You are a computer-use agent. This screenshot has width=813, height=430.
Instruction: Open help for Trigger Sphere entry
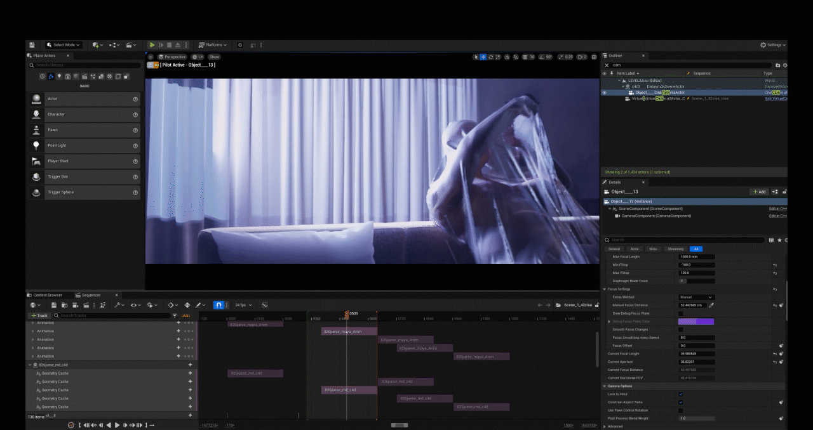tap(135, 192)
